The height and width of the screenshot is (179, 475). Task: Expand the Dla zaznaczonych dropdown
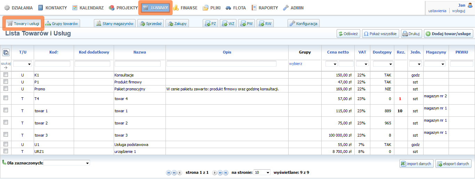click(67, 163)
